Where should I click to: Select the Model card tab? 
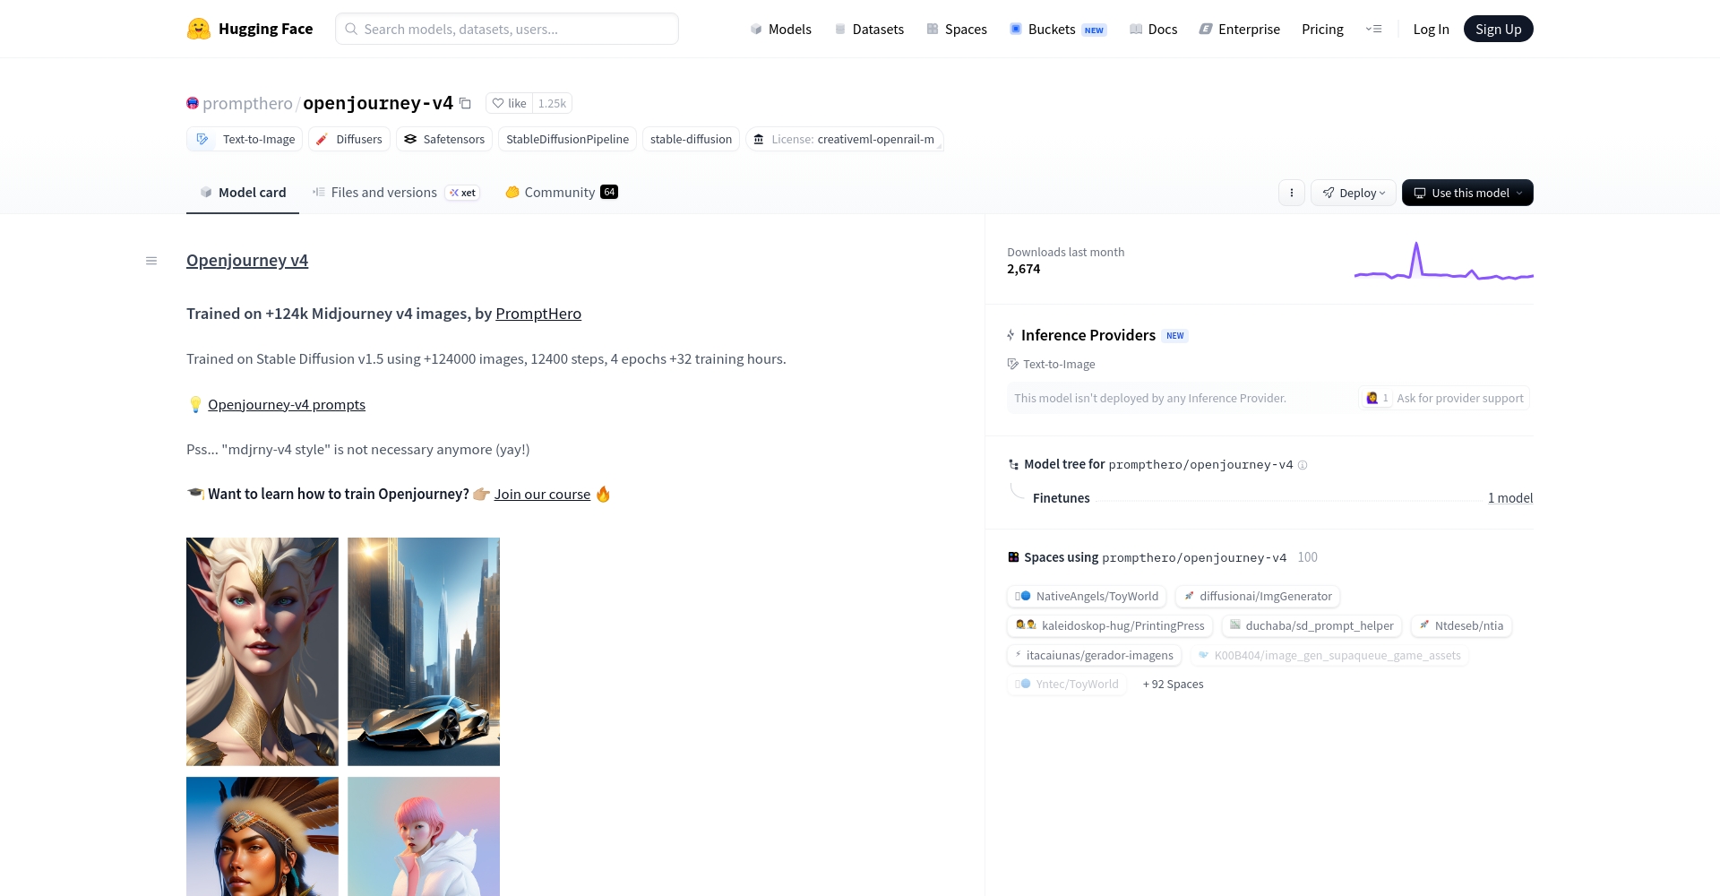243,193
